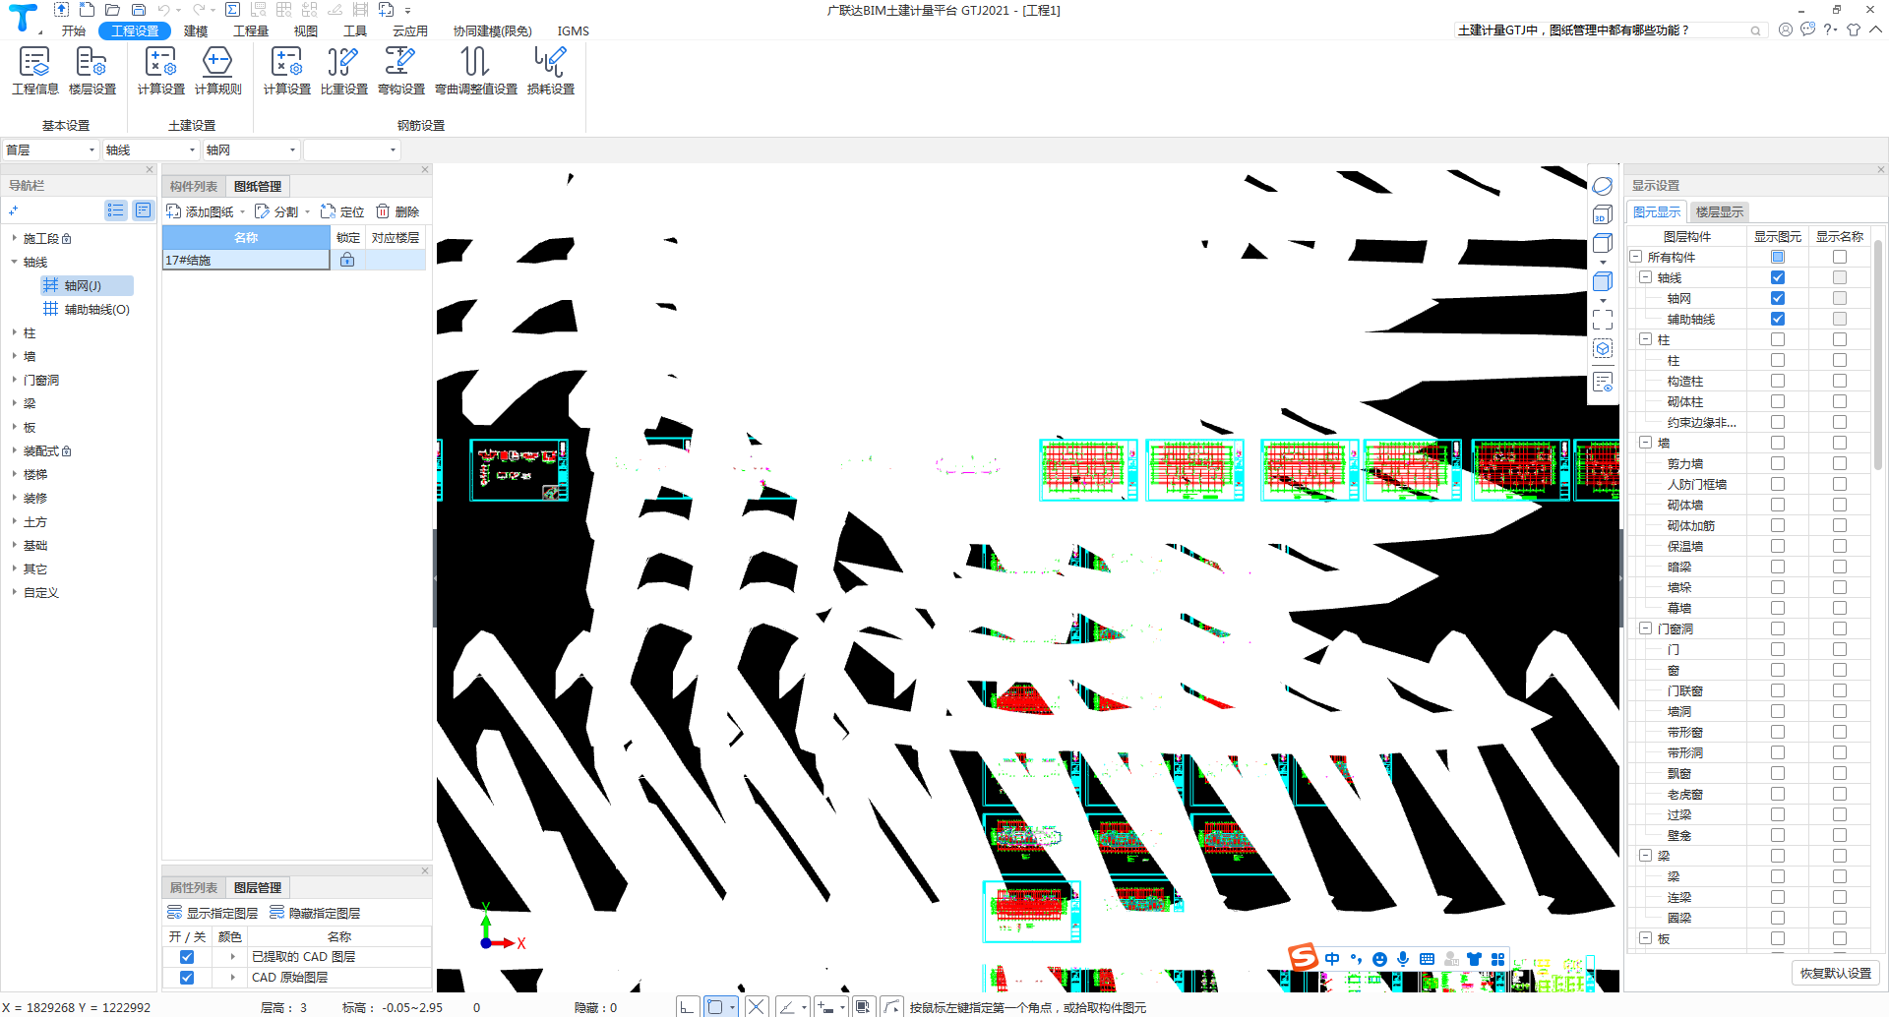Click 定位 locate drawing tool

[341, 211]
